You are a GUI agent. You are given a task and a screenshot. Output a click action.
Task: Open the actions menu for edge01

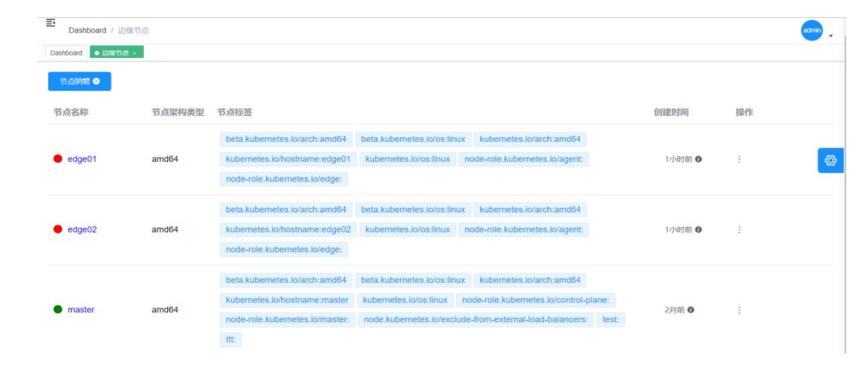(x=739, y=159)
